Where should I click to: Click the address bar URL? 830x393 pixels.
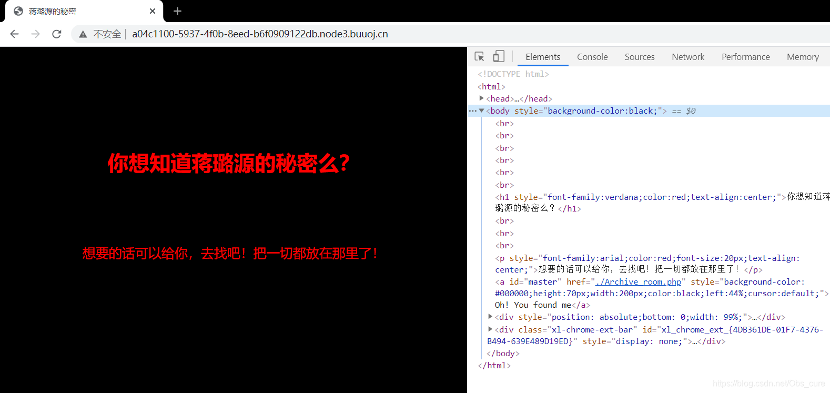pos(260,34)
